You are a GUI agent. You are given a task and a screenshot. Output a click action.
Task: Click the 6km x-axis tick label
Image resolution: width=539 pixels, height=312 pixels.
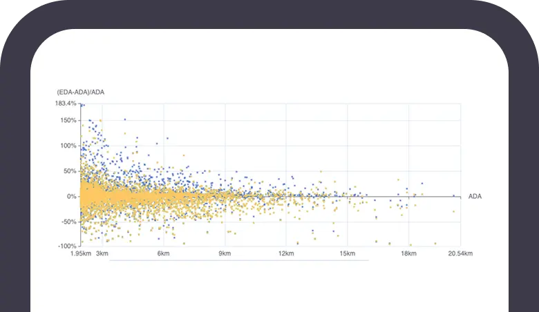163,254
